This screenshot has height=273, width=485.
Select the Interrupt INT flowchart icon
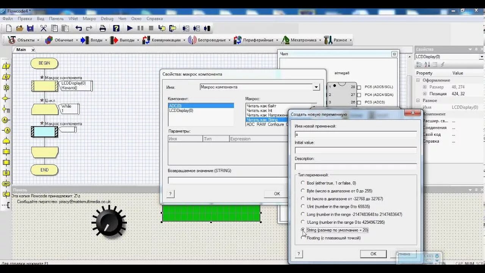(x=6, y=184)
